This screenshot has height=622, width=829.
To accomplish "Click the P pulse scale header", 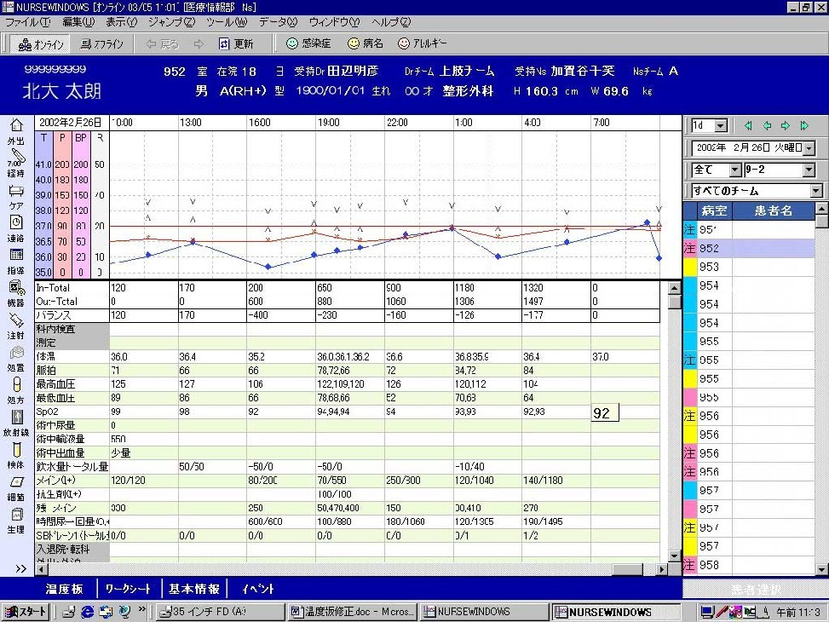I will tap(62, 138).
